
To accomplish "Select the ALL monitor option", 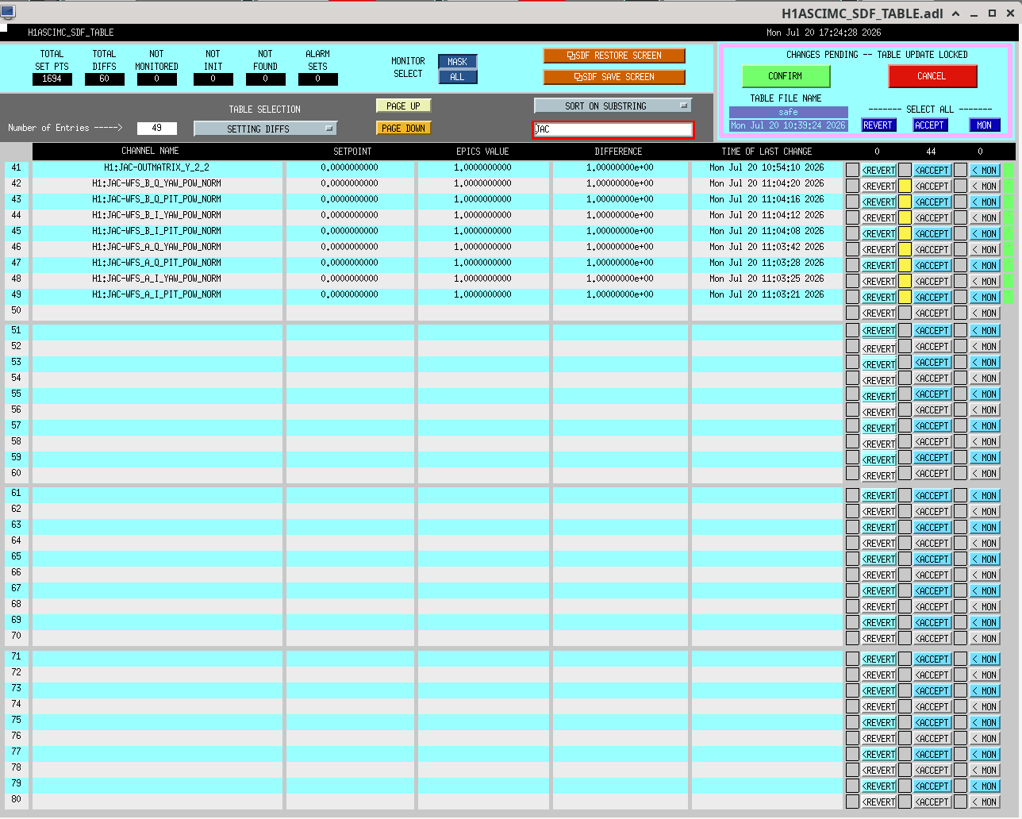I will point(457,77).
